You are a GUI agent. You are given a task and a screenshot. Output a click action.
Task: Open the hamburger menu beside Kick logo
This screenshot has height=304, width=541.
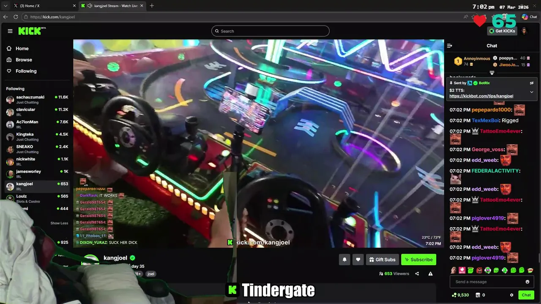tap(10, 31)
